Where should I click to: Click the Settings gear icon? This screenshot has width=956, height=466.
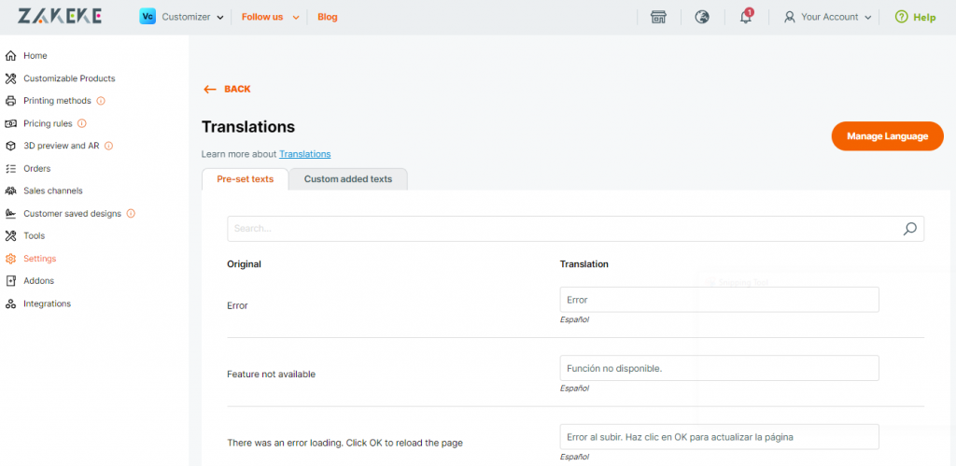point(10,259)
